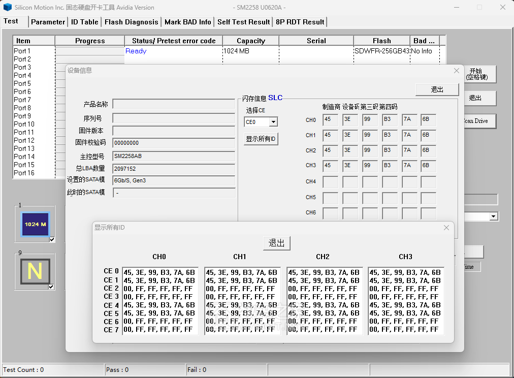Click the Port 2 progress bar
This screenshot has width=514, height=378.
coord(90,59)
